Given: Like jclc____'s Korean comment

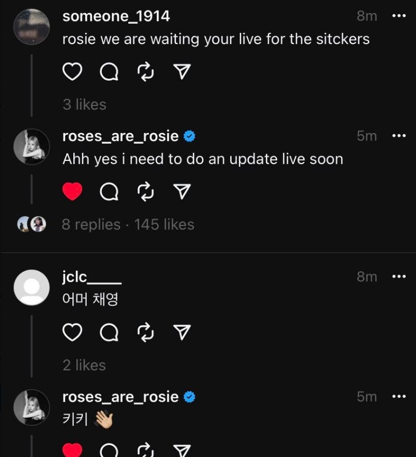Looking at the screenshot, I should coord(72,333).
